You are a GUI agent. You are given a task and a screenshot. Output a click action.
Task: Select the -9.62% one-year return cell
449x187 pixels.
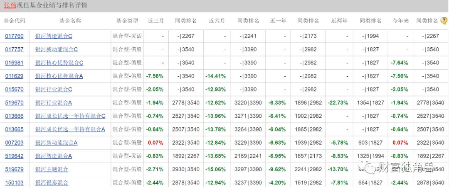(x=277, y=170)
